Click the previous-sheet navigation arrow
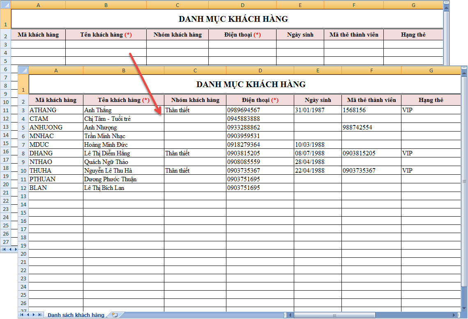The width and height of the screenshot is (468, 319). (x=29, y=315)
